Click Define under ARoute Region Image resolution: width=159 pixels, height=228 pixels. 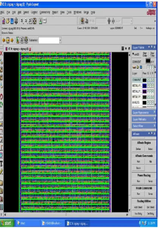click(138, 149)
